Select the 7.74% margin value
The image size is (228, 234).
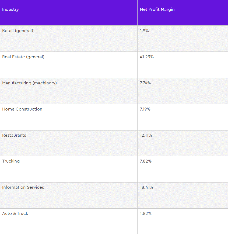click(x=145, y=83)
